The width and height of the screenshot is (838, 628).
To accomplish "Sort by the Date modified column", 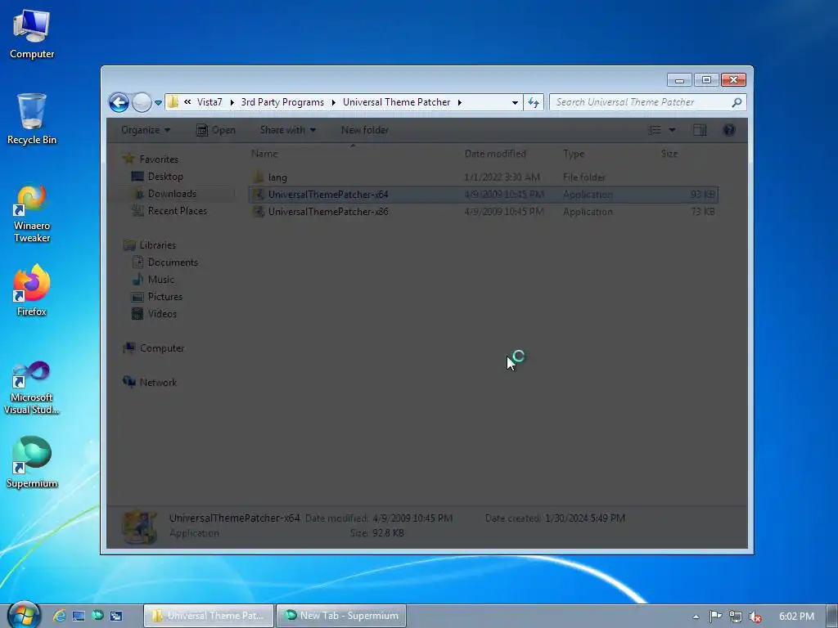I will [495, 154].
